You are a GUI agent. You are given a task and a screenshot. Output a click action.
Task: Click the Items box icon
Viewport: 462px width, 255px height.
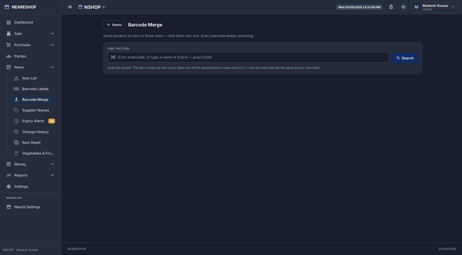pos(9,67)
